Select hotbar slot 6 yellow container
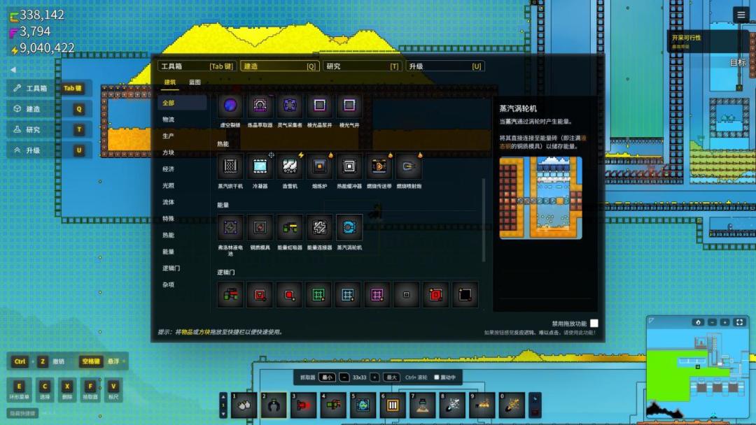The height and width of the screenshot is (425, 756). click(x=393, y=405)
